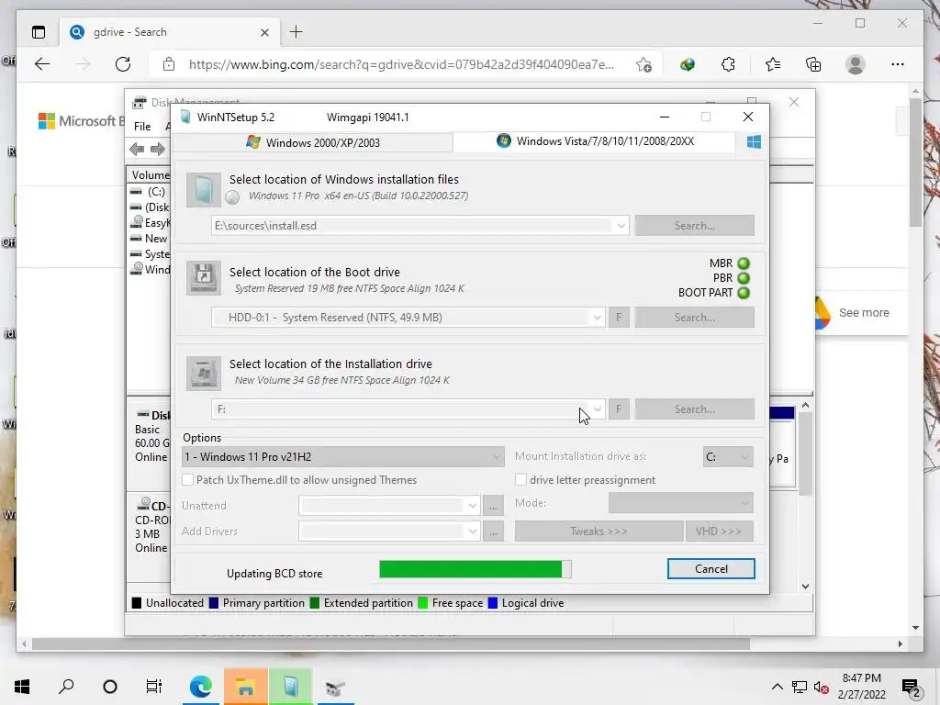Click Search for the Installation drive
940x705 pixels.
coord(694,408)
